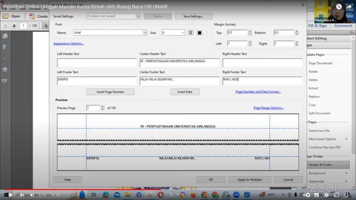Open Page Range Options link
The height and width of the screenshot is (200, 356).
[x=269, y=108]
